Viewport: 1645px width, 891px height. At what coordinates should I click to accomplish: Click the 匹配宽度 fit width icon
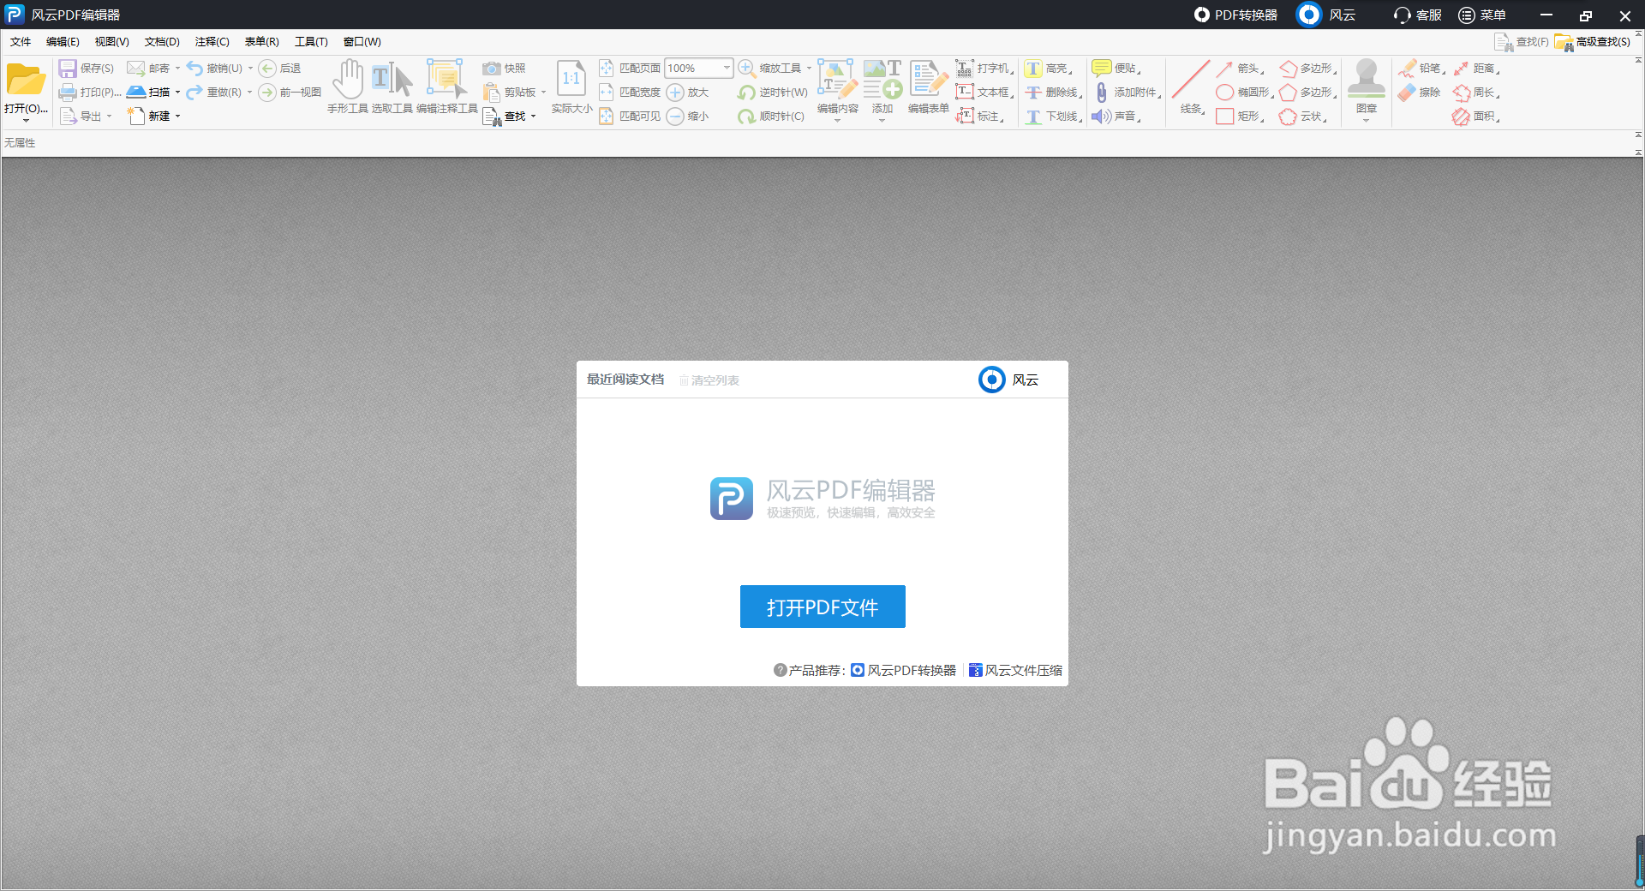607,93
